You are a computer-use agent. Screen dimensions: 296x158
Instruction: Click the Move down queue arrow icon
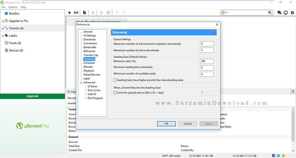[123, 13]
